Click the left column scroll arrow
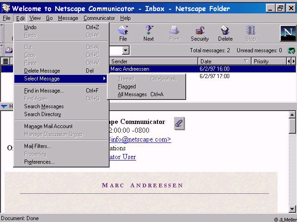Viewport: 297px width, 222px height. [x=289, y=62]
